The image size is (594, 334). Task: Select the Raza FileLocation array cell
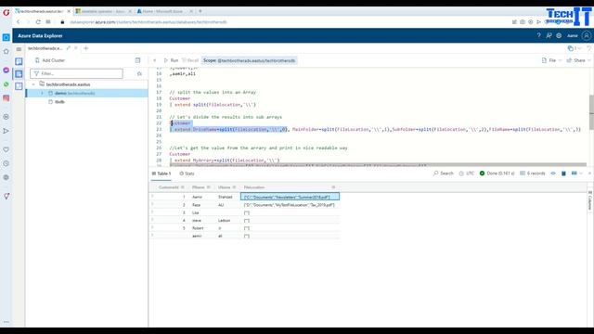[x=290, y=205]
